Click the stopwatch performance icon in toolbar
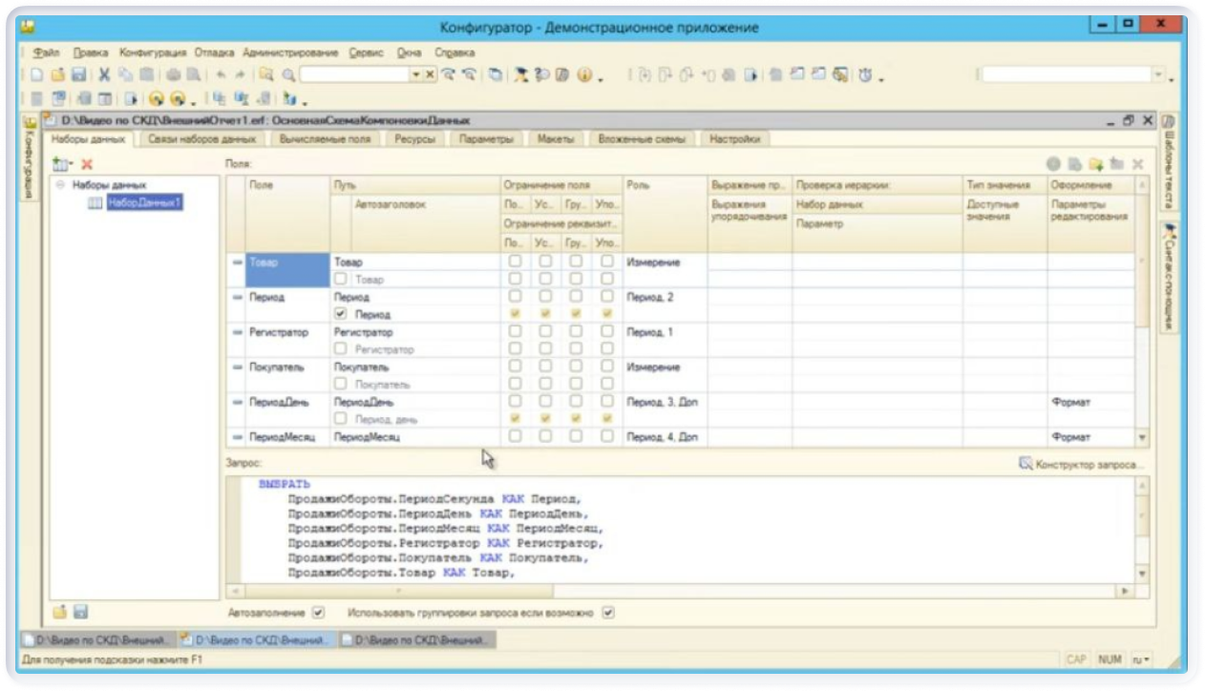 pos(865,74)
